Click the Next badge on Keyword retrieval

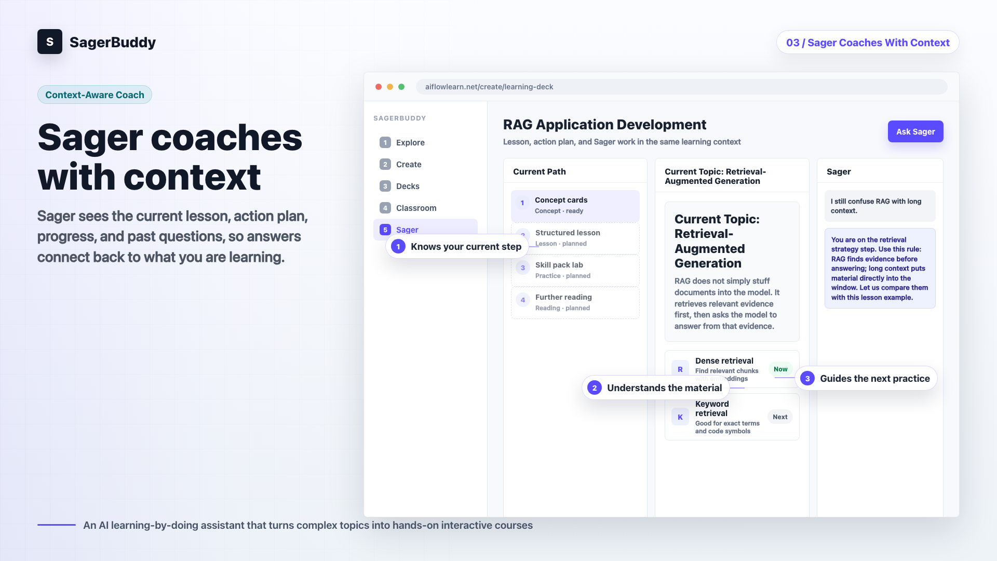point(780,417)
